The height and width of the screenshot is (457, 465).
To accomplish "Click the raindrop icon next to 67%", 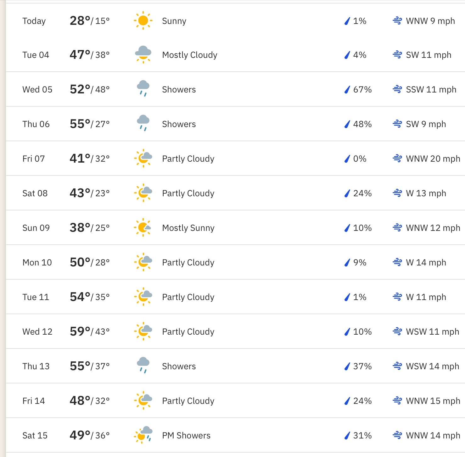I will (x=347, y=90).
